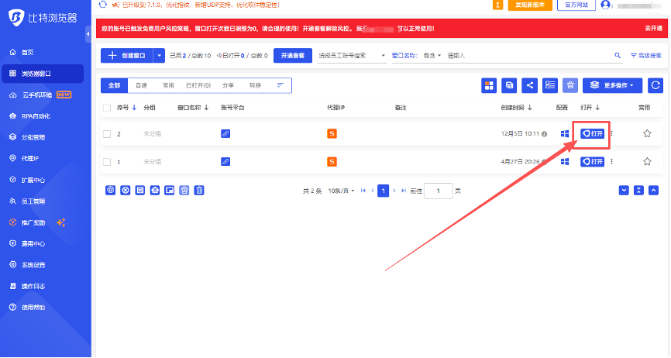Open the 选择员工账号搜索 dropdown
671x358 pixels.
click(352, 56)
